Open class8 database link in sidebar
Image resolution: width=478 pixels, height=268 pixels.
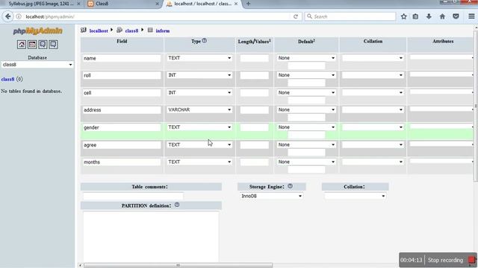(7, 79)
